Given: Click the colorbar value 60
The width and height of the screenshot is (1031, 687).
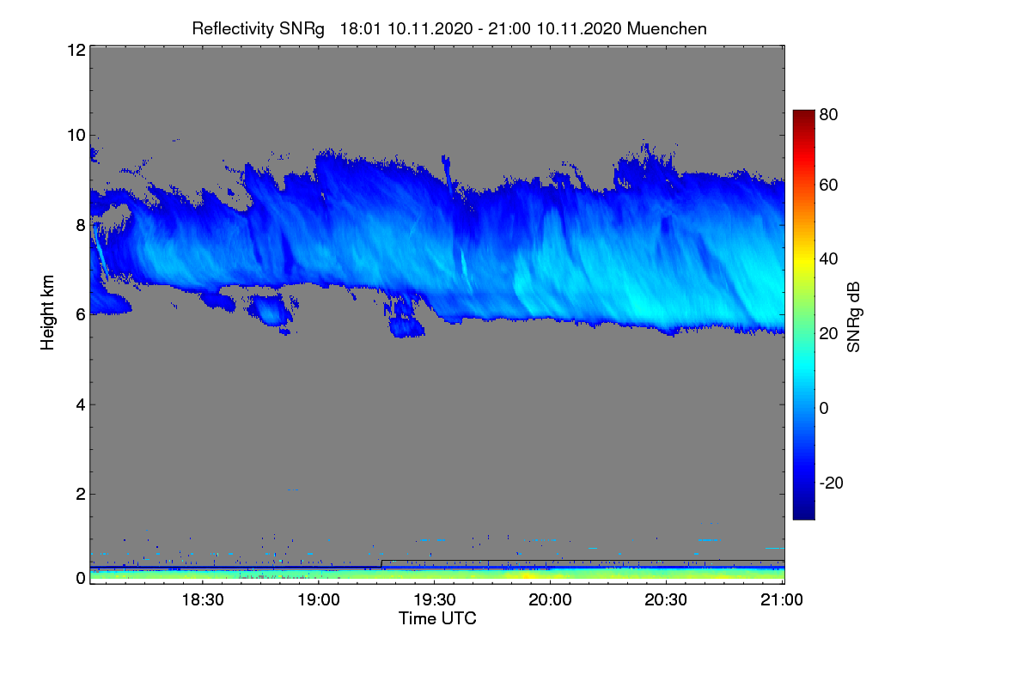Looking at the screenshot, I should pyautogui.click(x=828, y=185).
